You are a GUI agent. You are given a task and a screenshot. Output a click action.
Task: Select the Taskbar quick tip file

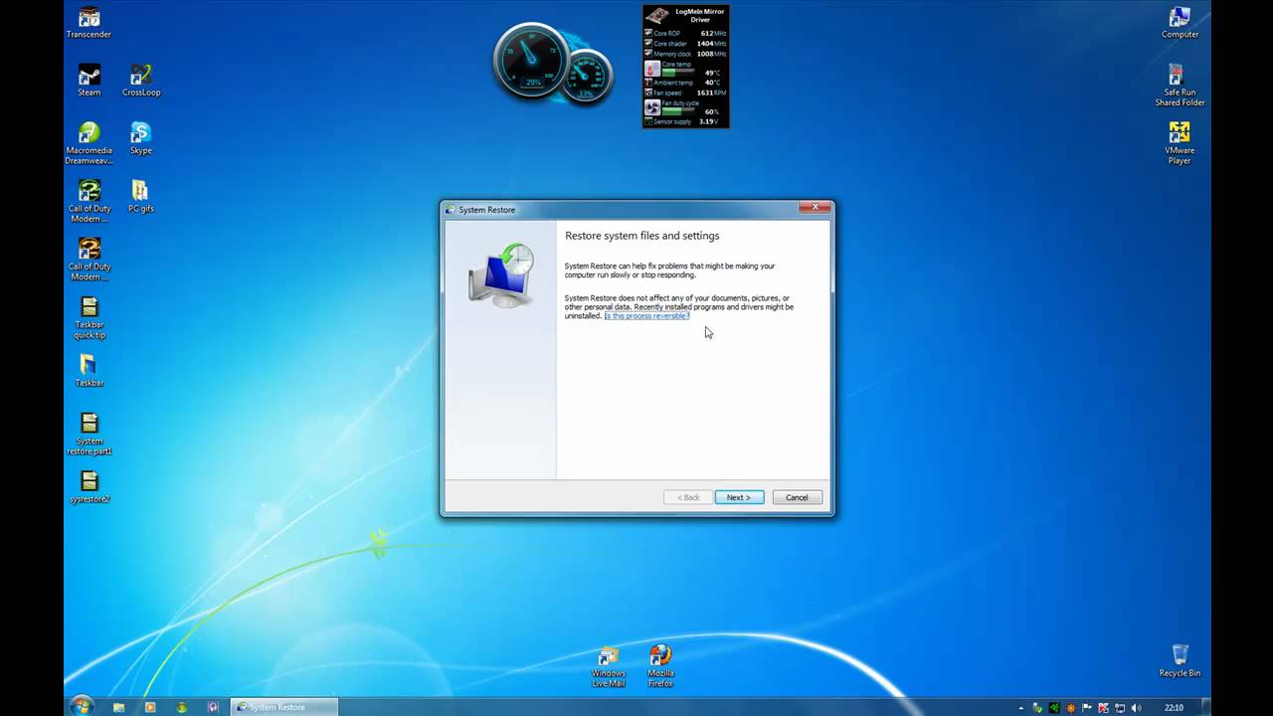point(89,317)
